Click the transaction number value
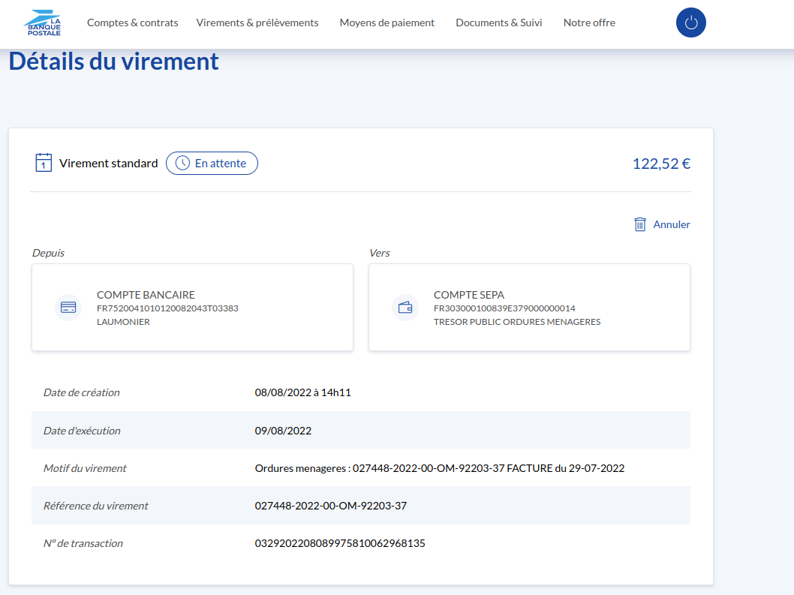 pos(340,543)
